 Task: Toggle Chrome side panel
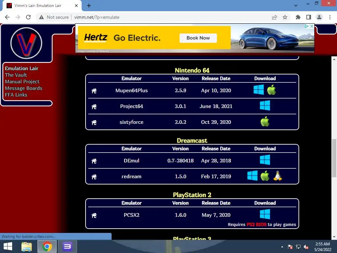[309, 17]
